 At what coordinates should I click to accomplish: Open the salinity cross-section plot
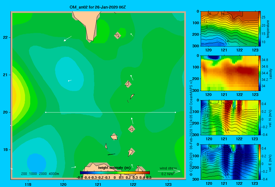point(230,73)
